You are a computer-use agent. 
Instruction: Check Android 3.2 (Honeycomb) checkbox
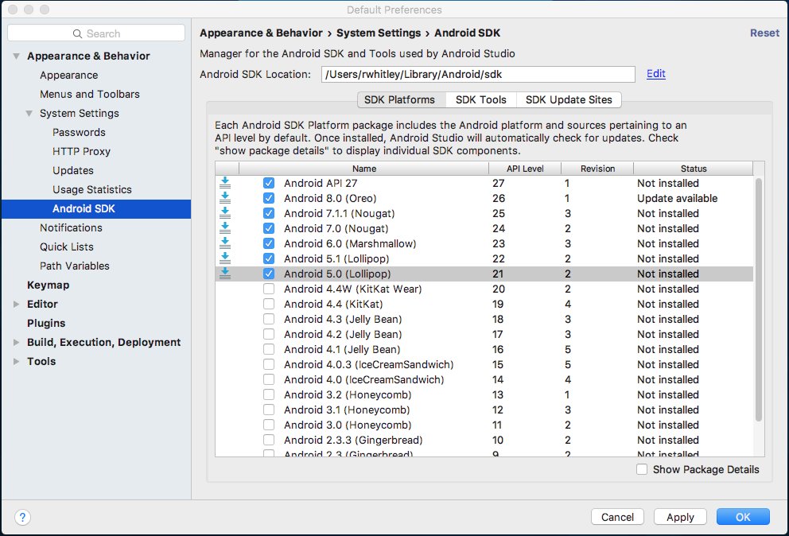coord(269,394)
